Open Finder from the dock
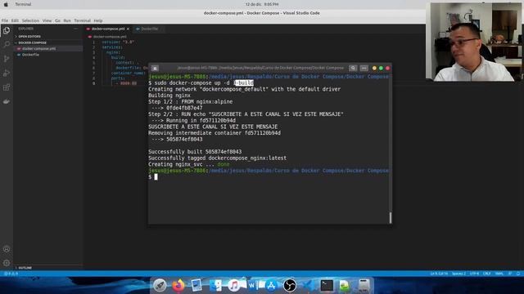Viewport: 524px width, 294px height. tap(215, 285)
